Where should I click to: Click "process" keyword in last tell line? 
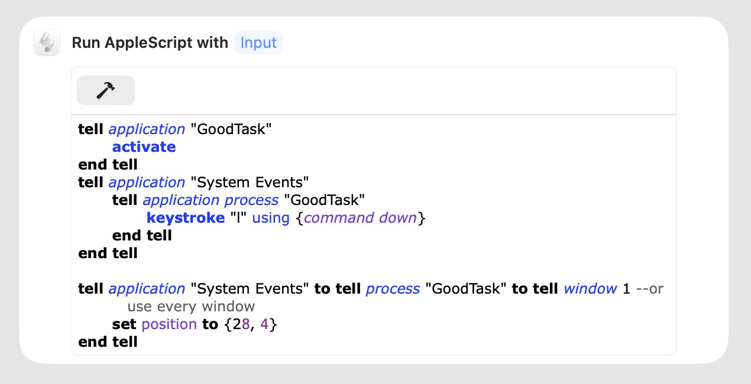click(393, 289)
